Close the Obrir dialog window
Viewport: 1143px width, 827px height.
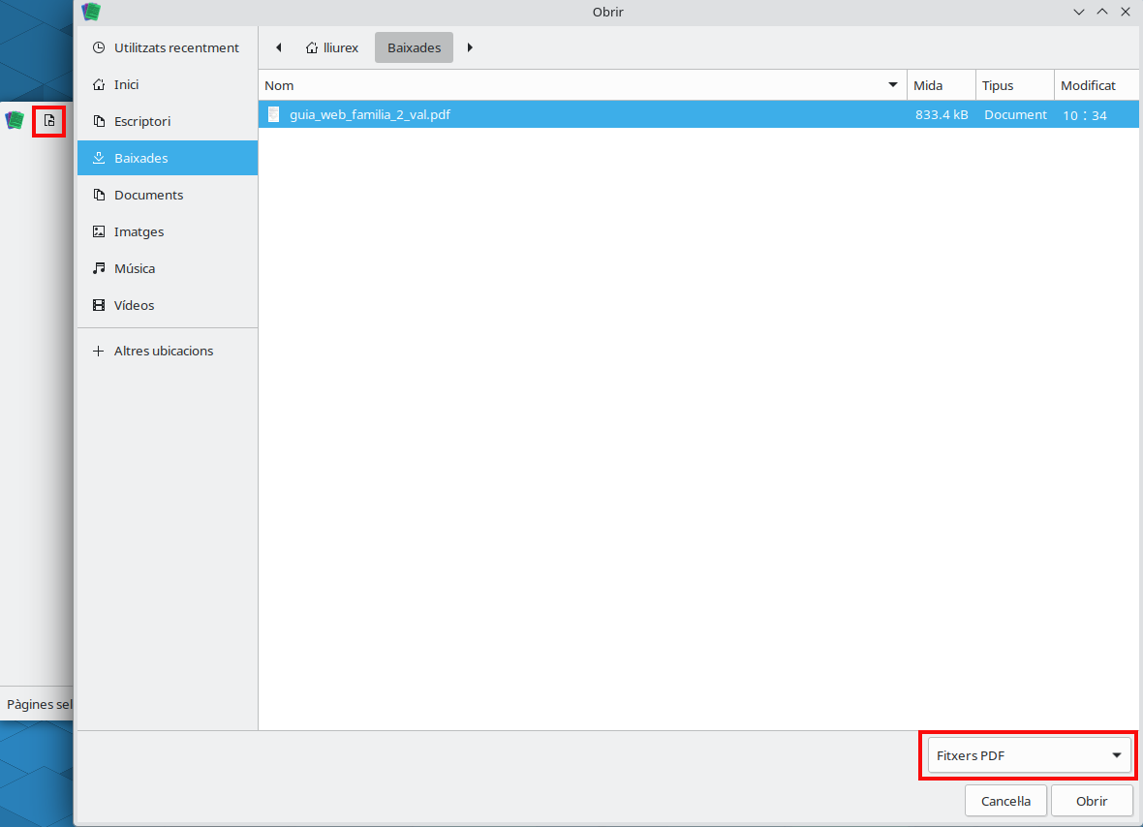pos(1126,12)
